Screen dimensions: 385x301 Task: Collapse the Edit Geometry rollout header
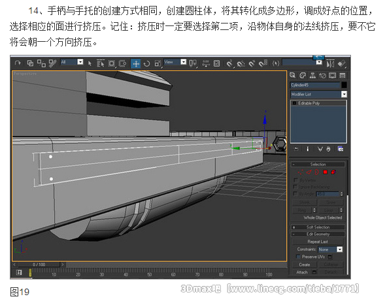point(318,234)
